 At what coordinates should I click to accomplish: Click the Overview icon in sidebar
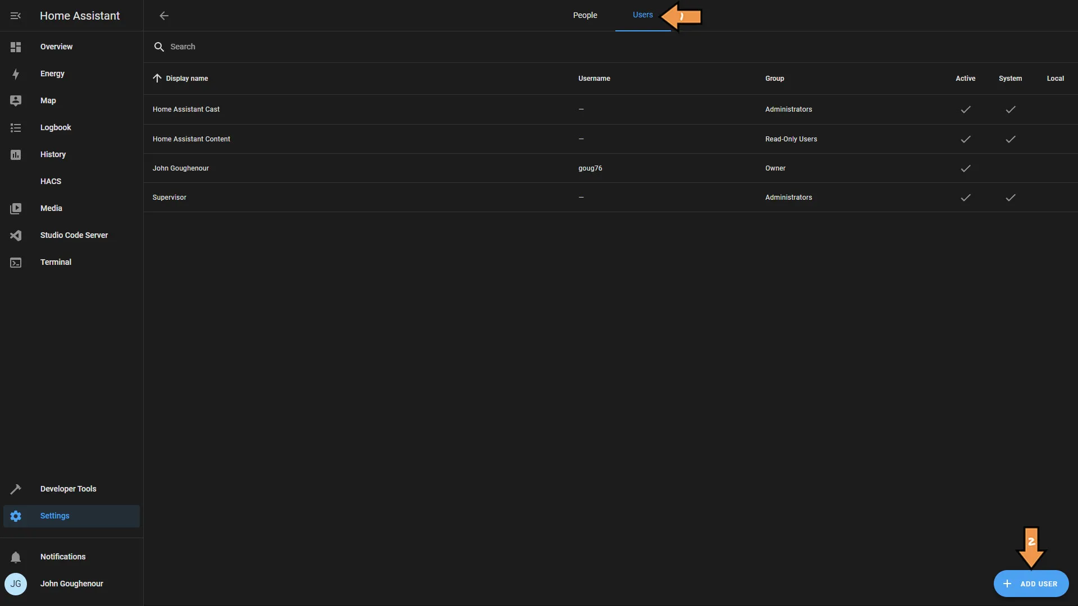[16, 47]
